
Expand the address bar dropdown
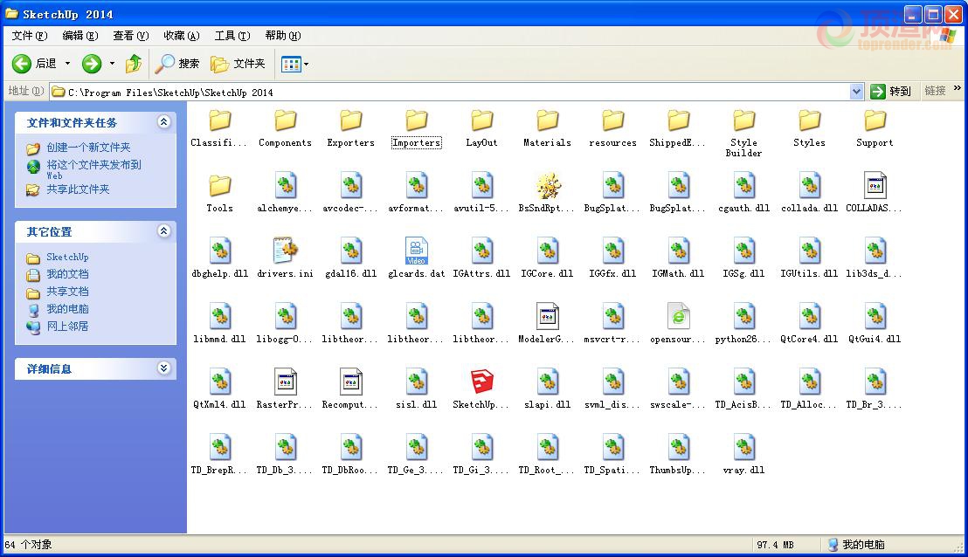pyautogui.click(x=856, y=92)
